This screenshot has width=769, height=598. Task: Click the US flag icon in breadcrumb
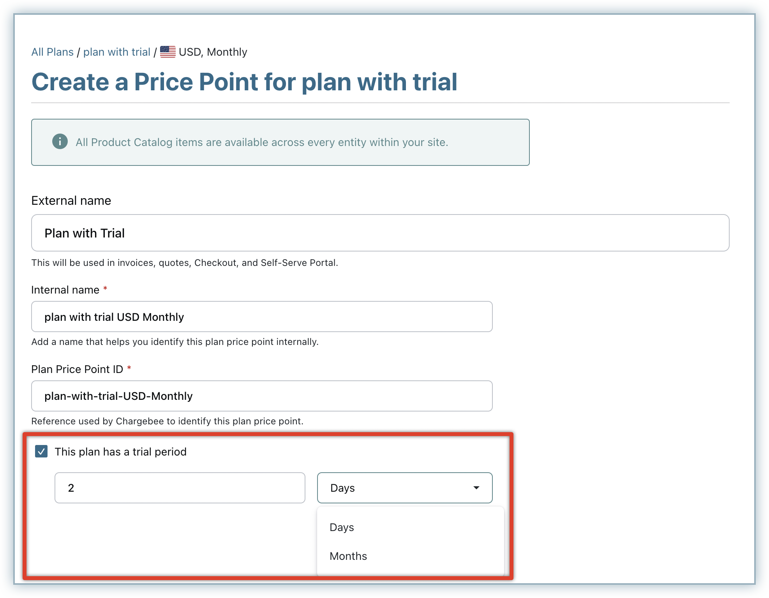(x=168, y=52)
